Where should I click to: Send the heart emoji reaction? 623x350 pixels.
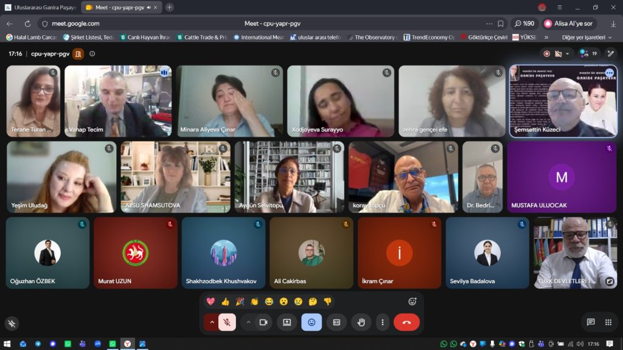[x=211, y=301]
